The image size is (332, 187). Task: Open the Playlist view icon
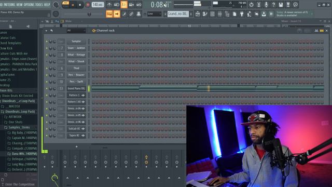(x=198, y=14)
